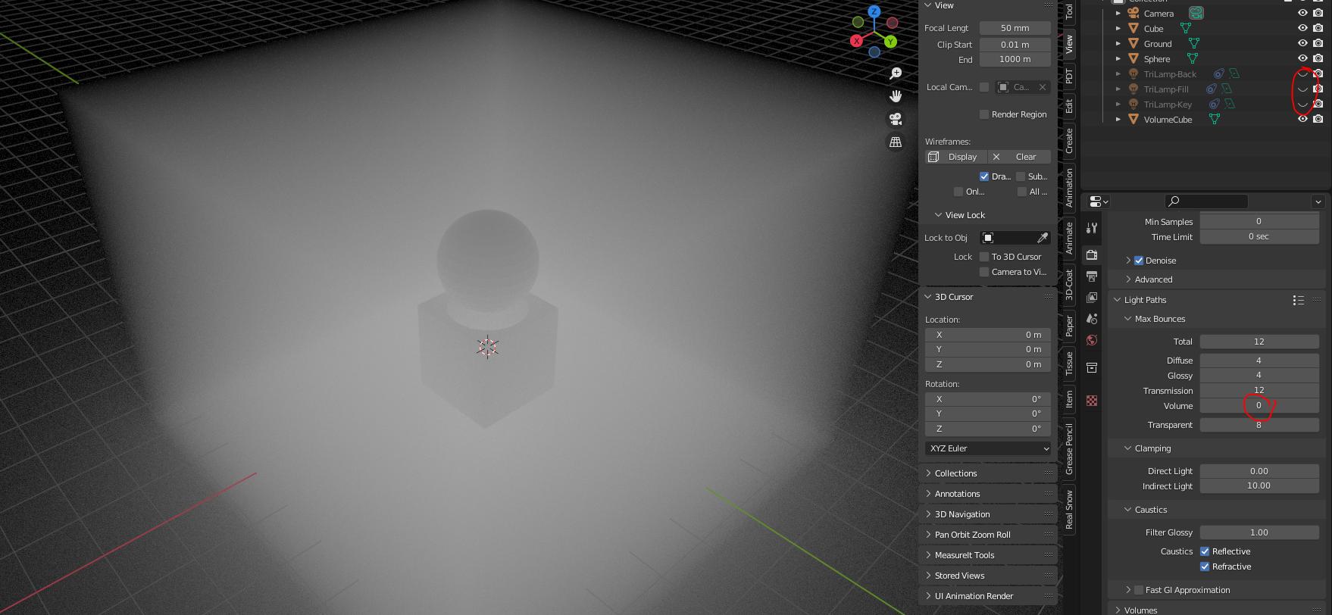
Task: Click the properties search field
Action: click(x=1206, y=201)
